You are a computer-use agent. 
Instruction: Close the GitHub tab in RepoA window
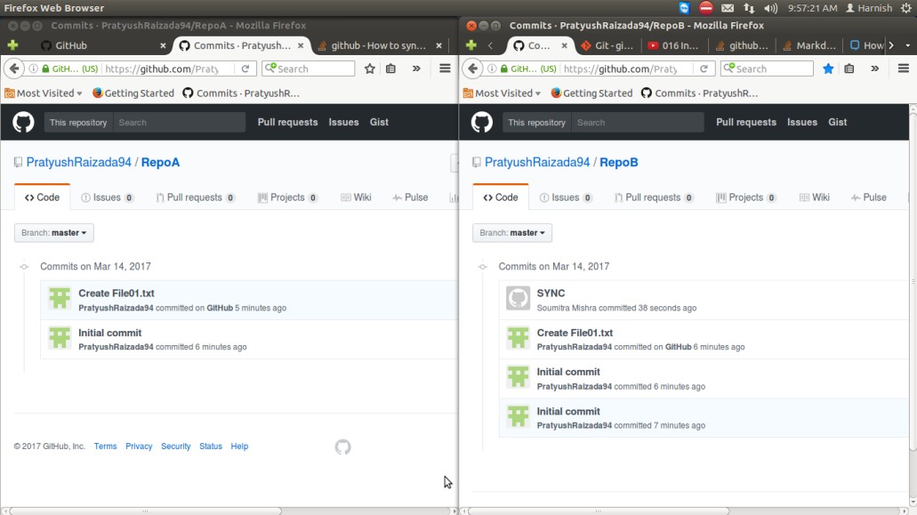click(163, 45)
